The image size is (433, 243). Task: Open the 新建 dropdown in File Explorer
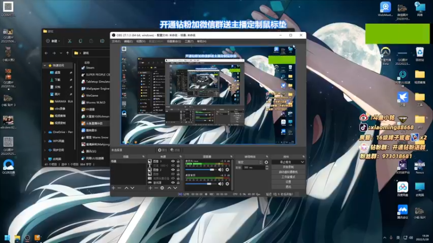(x=53, y=41)
